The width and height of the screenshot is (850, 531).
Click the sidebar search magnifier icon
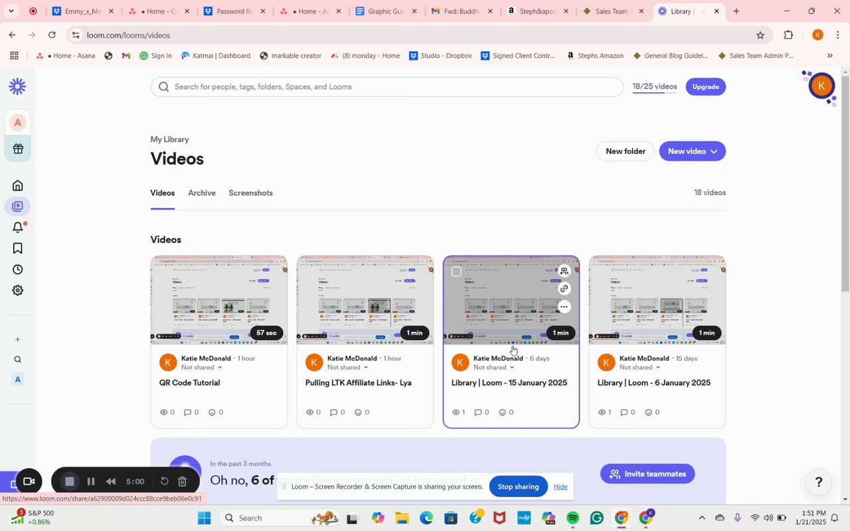coord(18,360)
